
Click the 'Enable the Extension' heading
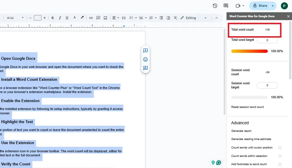pyautogui.click(x=20, y=101)
